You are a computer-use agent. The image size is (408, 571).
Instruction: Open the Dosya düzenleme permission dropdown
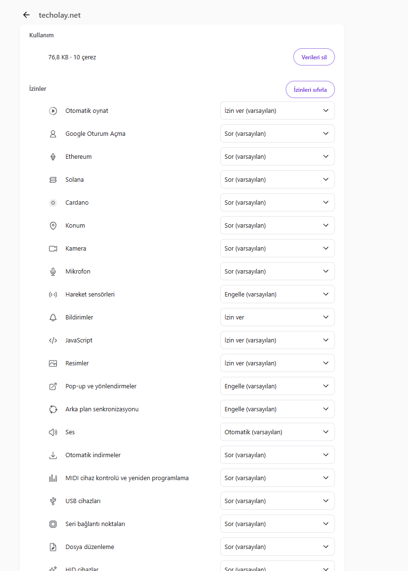click(278, 547)
